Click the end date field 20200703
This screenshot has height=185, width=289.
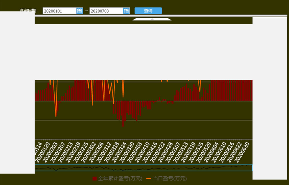[x=106, y=11]
